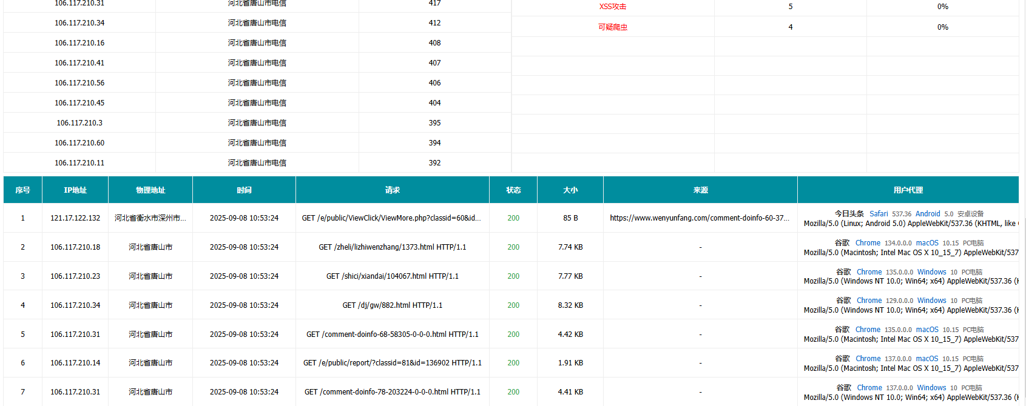Select IP 106.117.210.16 in the top table
Viewport: 1026px width, 406px height.
point(79,43)
